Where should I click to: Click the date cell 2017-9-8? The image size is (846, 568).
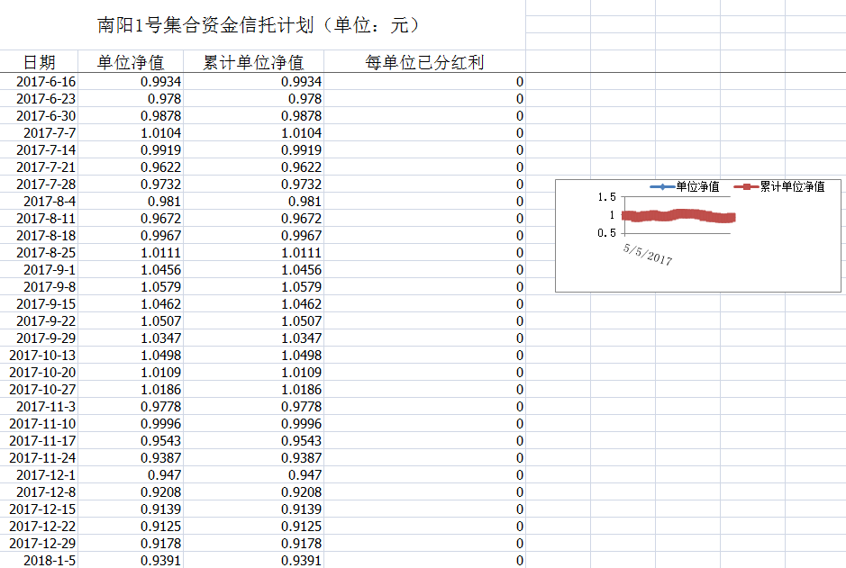[50, 287]
